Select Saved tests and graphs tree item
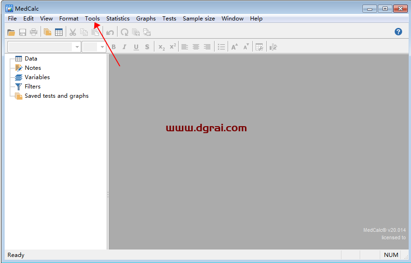Screen dimensions: 411x263 pyautogui.click(x=56, y=96)
